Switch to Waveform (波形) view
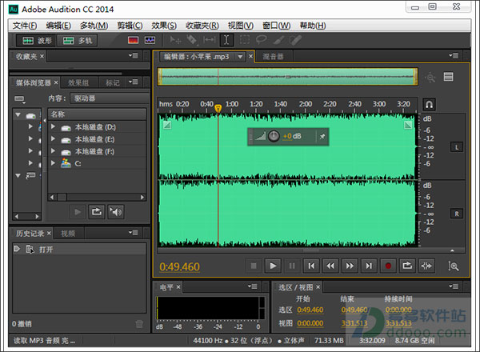This screenshot has height=352, width=480. (x=37, y=41)
